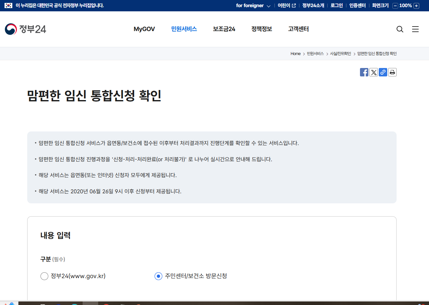Image resolution: width=429 pixels, height=305 pixels.
Task: Open the 고객센터 menu
Action: point(298,29)
